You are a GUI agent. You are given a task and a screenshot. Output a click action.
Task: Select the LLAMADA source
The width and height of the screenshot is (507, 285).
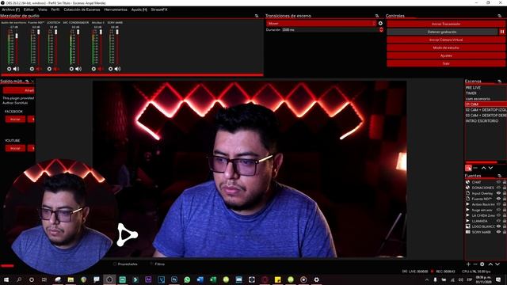[480, 221]
